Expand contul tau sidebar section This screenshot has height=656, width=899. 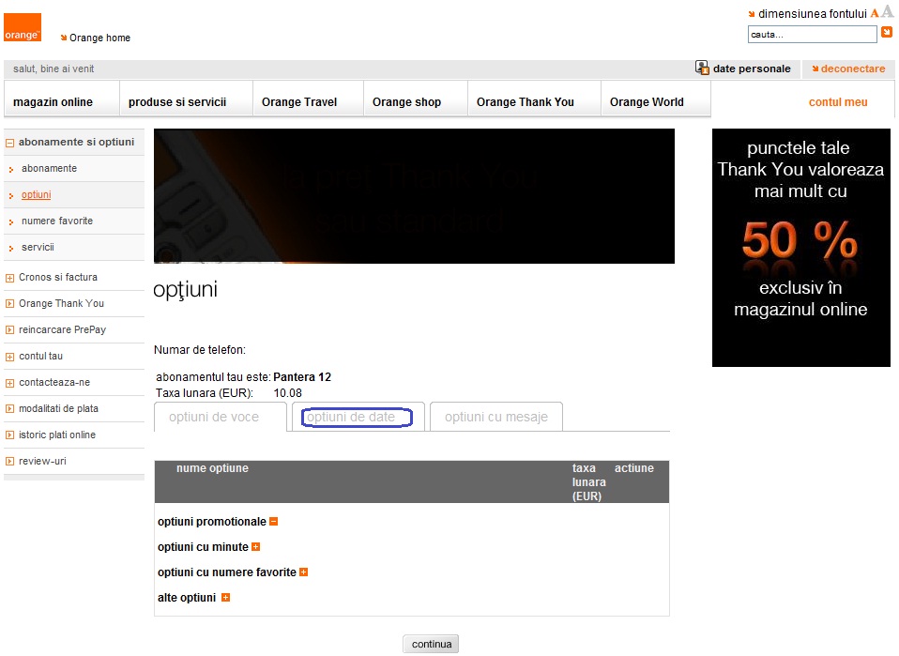coord(9,357)
